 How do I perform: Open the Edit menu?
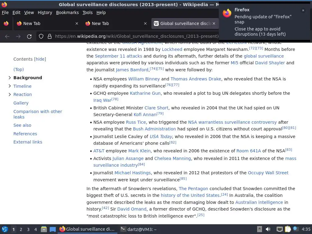(16, 12)
